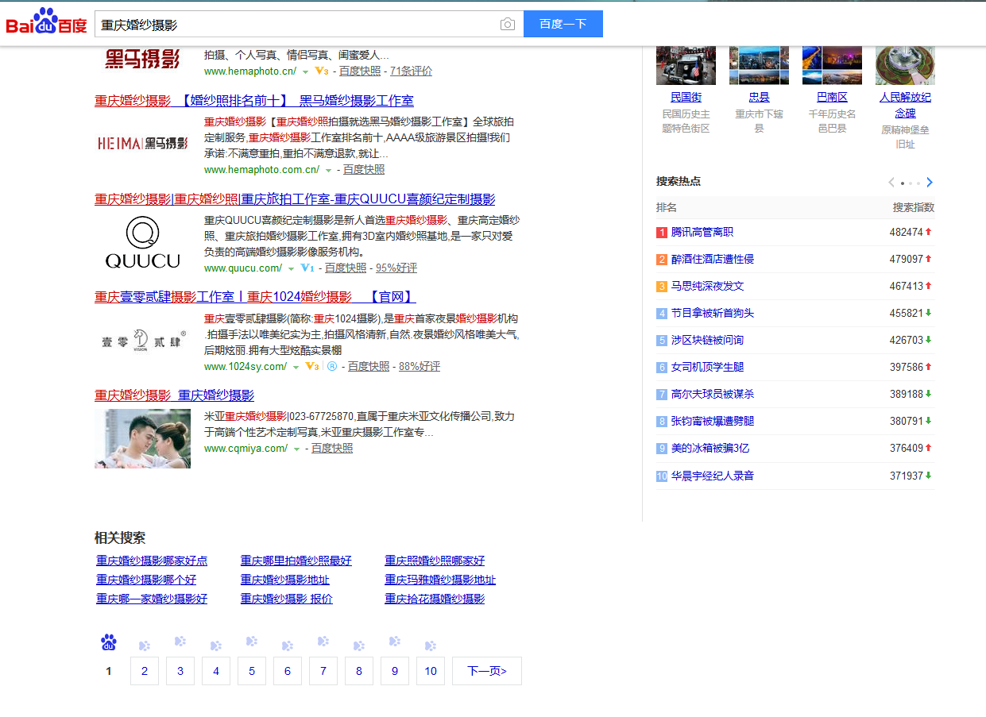
Task: Open the 人民解放纪念碑 name link
Action: 905,105
